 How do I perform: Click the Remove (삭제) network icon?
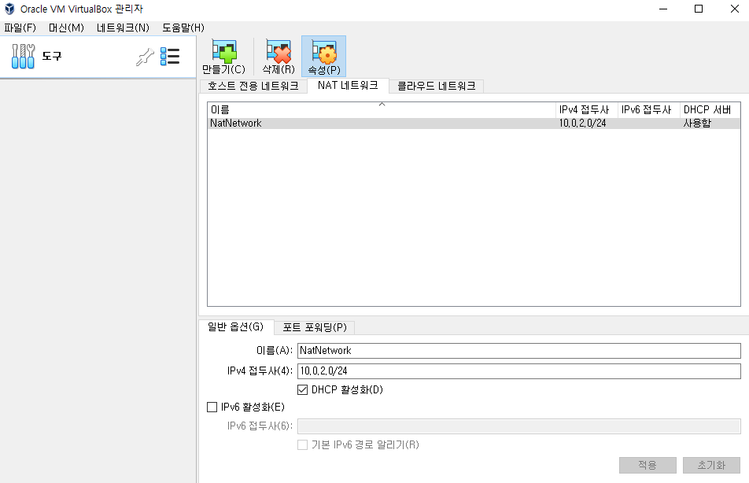[x=279, y=57]
